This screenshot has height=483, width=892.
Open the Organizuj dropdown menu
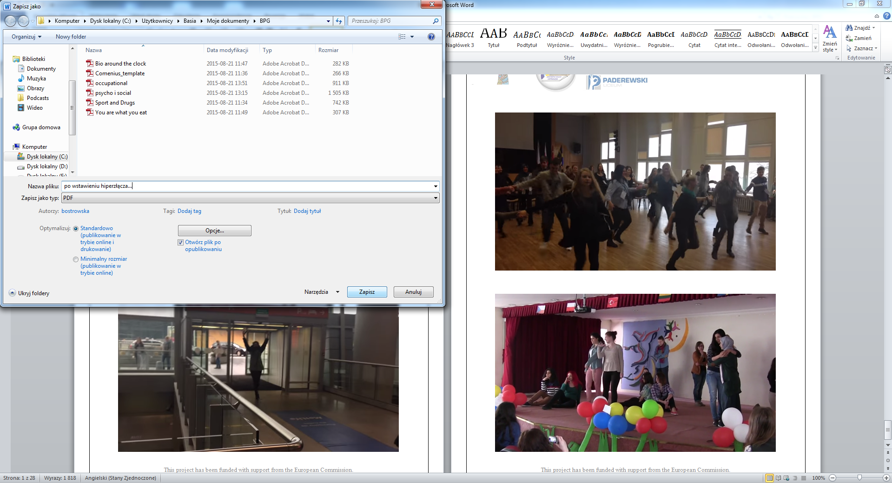coord(26,37)
